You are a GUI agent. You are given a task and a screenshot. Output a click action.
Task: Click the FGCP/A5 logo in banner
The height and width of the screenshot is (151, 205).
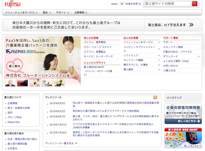pos(16,52)
